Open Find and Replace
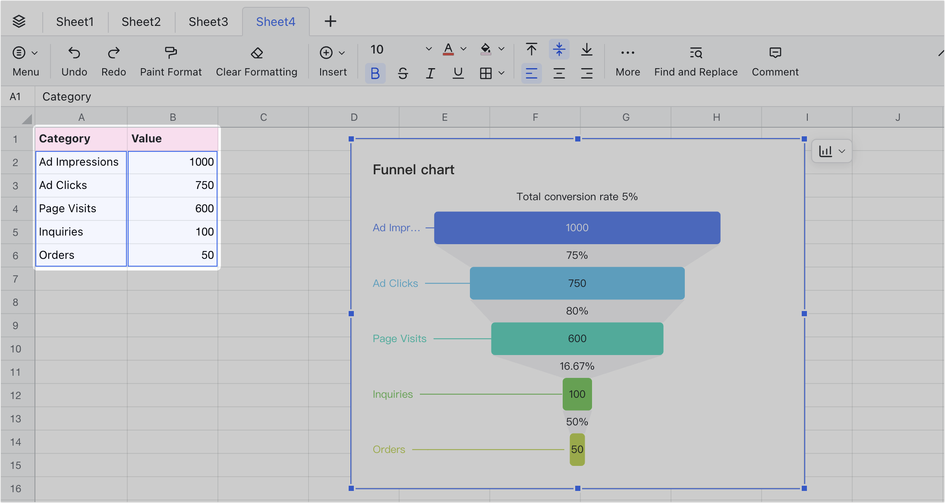The height and width of the screenshot is (503, 945). 695,60
